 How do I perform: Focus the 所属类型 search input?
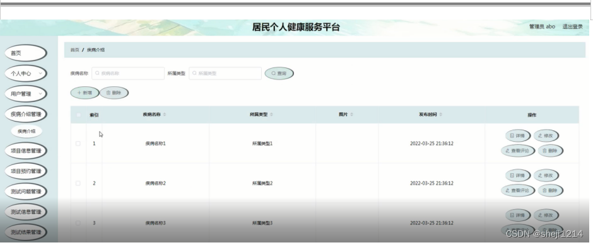point(225,73)
